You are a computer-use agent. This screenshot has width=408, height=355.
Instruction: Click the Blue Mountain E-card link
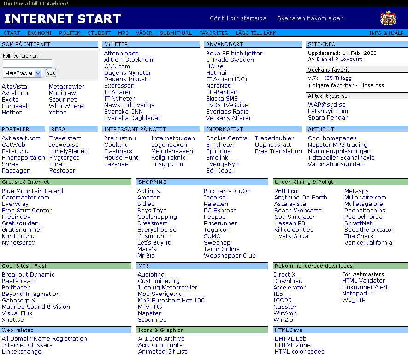tap(33, 191)
